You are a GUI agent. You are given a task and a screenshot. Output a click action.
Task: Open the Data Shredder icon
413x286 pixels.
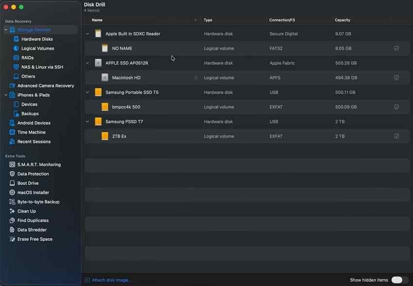(x=12, y=230)
